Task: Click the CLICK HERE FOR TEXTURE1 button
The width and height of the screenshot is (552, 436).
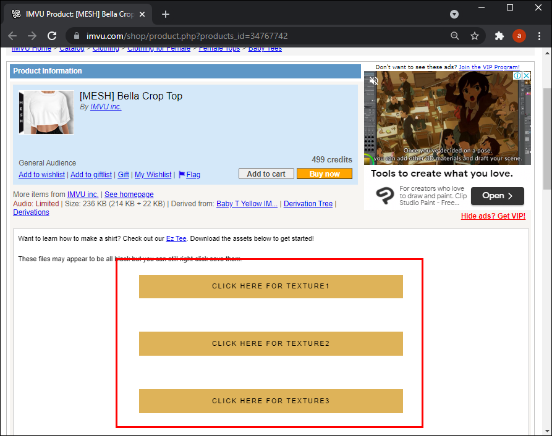Action: (x=271, y=286)
